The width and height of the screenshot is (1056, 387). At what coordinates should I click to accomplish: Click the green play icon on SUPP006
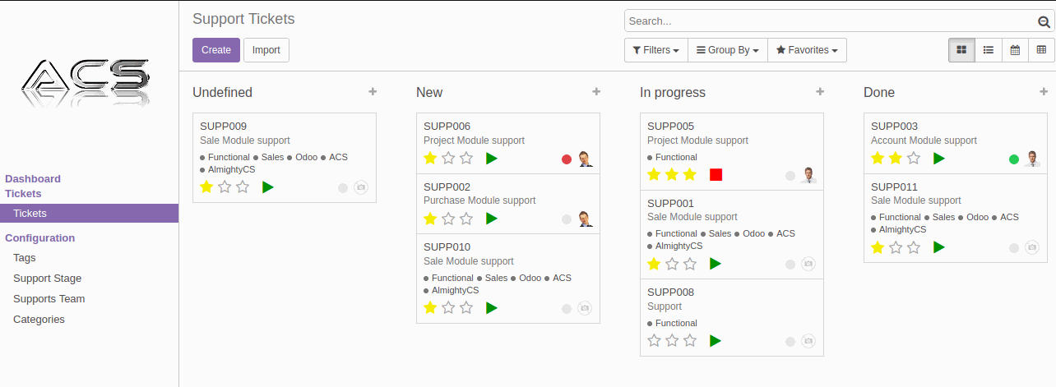click(x=492, y=159)
